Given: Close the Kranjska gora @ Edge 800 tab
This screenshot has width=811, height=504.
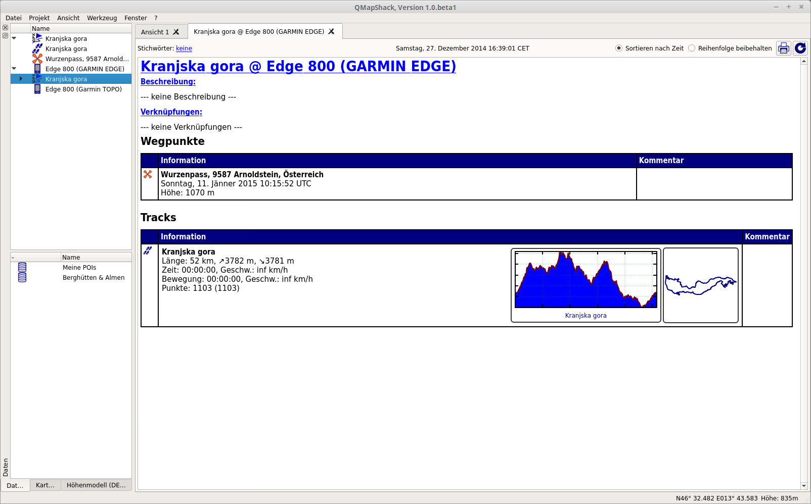Looking at the screenshot, I should tap(331, 31).
